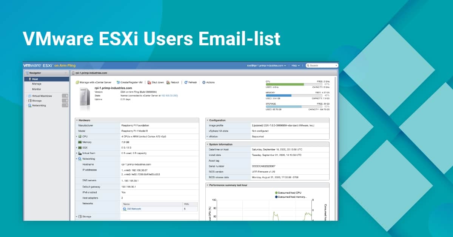Click the Networking icon in Hardware list
The image size is (453, 237).
[80, 159]
